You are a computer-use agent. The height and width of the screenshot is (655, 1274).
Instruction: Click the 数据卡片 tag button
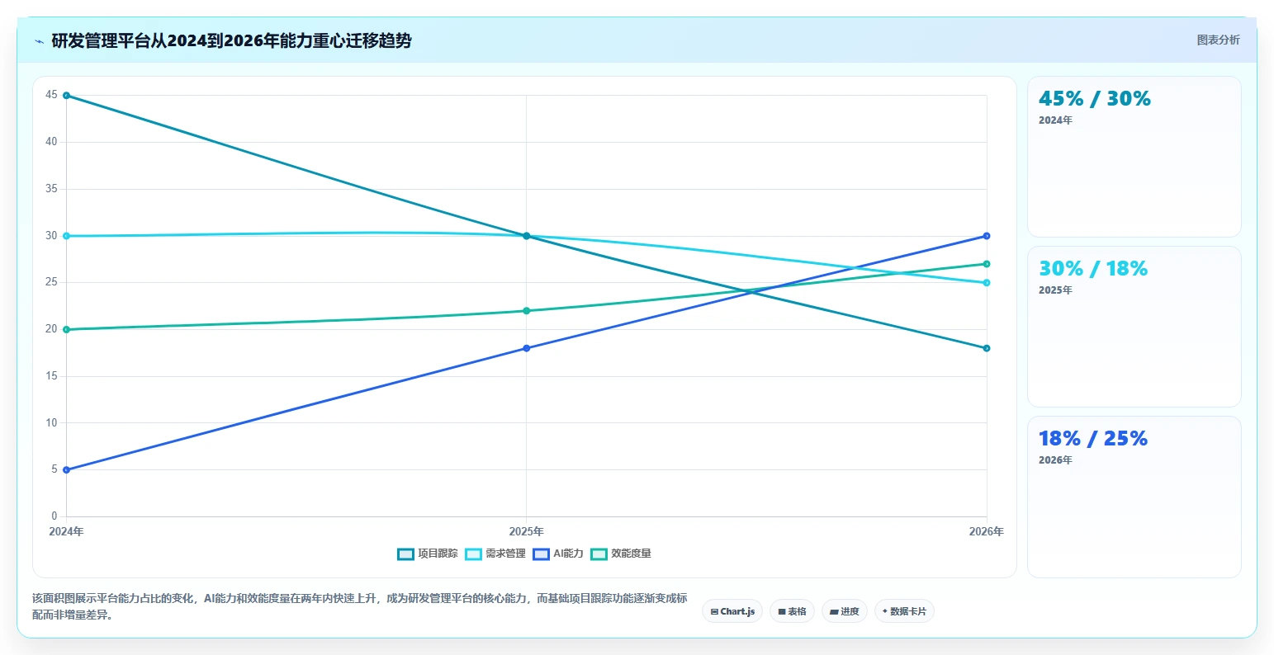click(904, 611)
